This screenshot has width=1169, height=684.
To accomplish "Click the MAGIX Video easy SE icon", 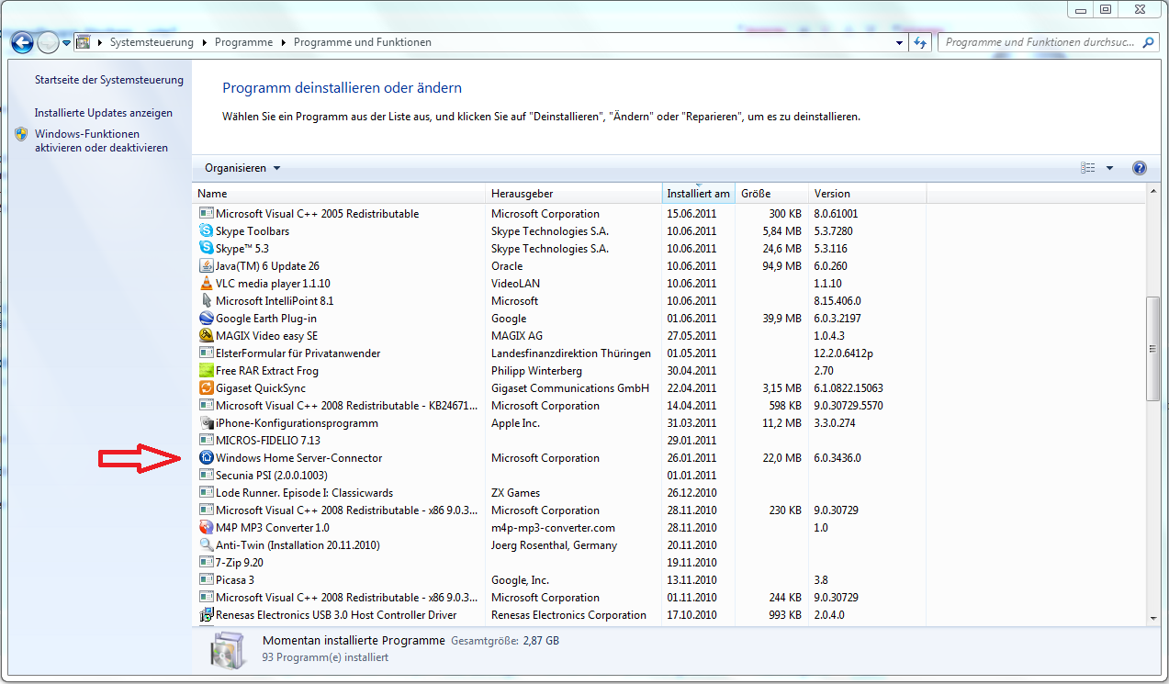I will pyautogui.click(x=207, y=336).
